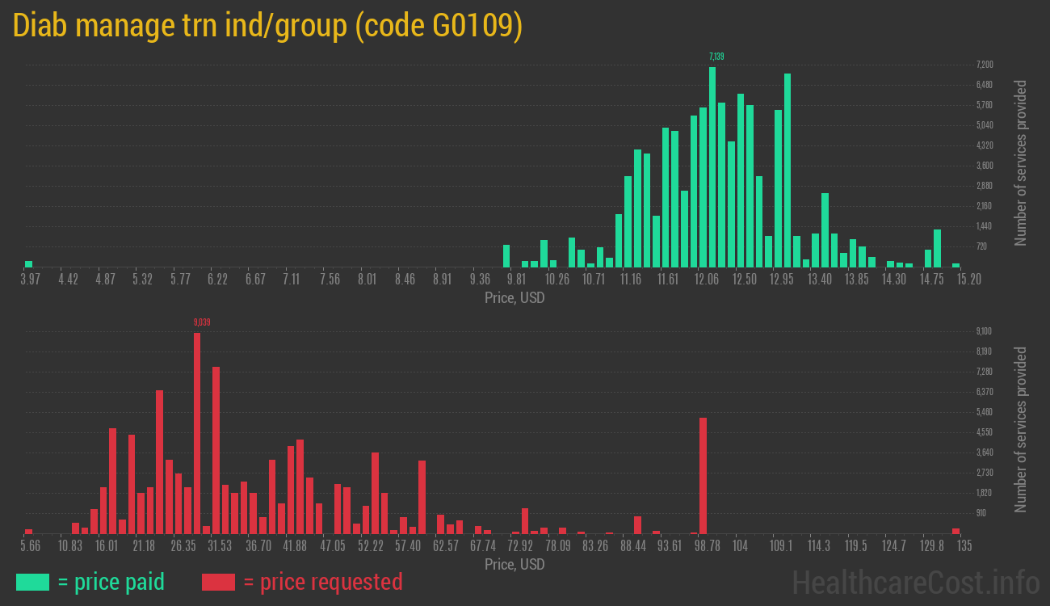The height and width of the screenshot is (606, 1050).
Task: Click the 'Price, USD' label under green chart
Action: coord(514,298)
